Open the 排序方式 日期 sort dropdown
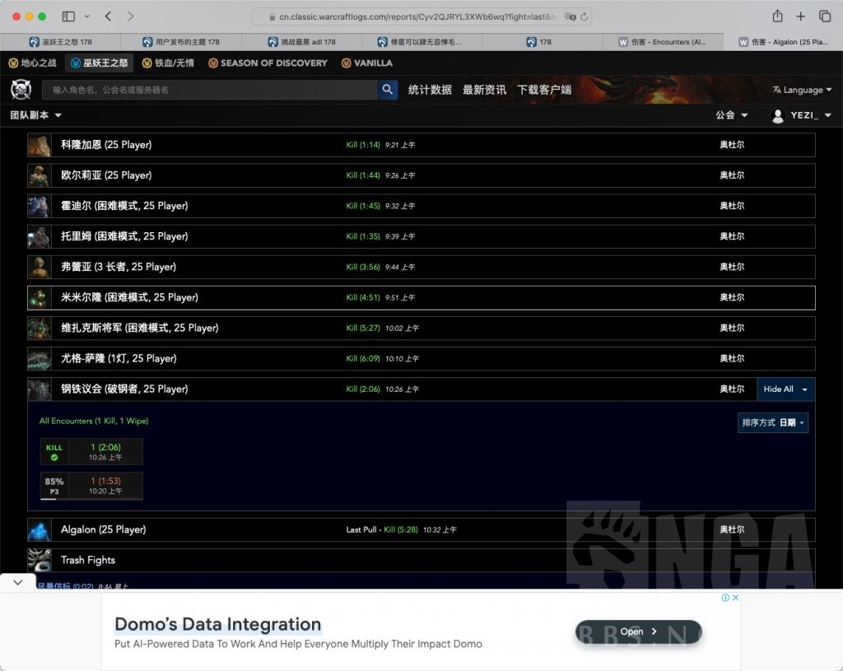843x671 pixels. coord(772,422)
